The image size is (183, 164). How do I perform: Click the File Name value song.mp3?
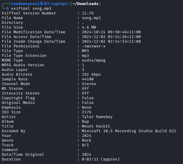click(91, 18)
